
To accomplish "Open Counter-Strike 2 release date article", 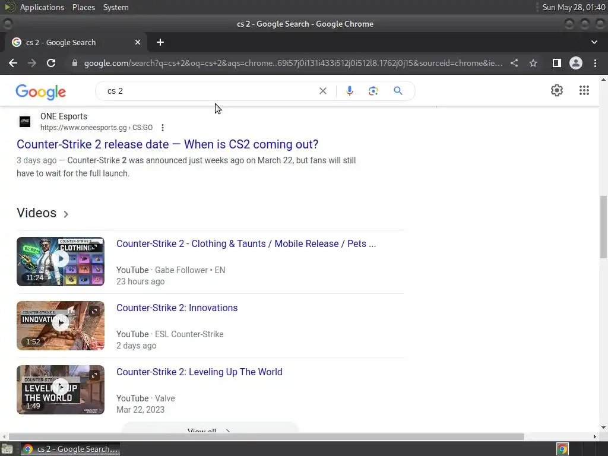I will point(167,144).
